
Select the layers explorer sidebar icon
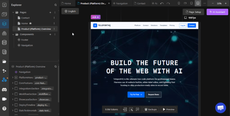click(x=4, y=24)
